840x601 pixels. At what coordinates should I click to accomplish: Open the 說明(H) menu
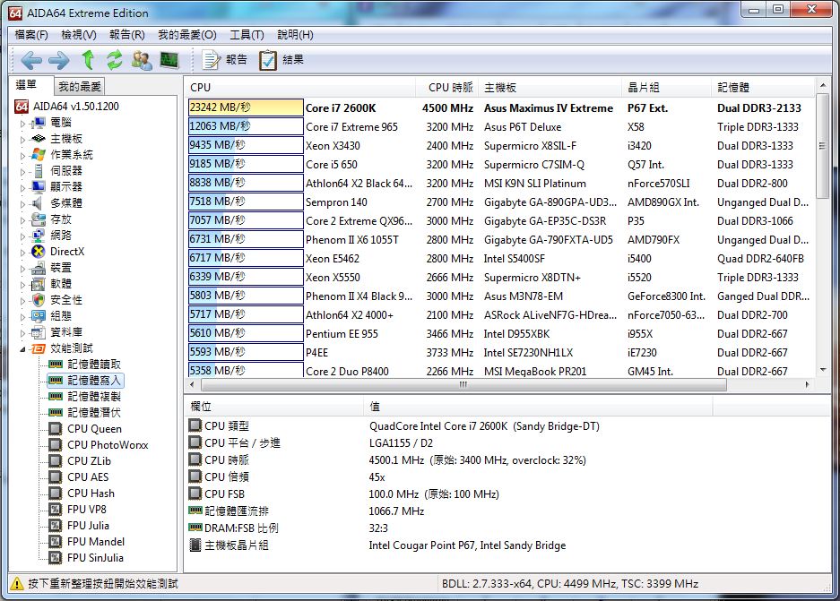click(295, 35)
